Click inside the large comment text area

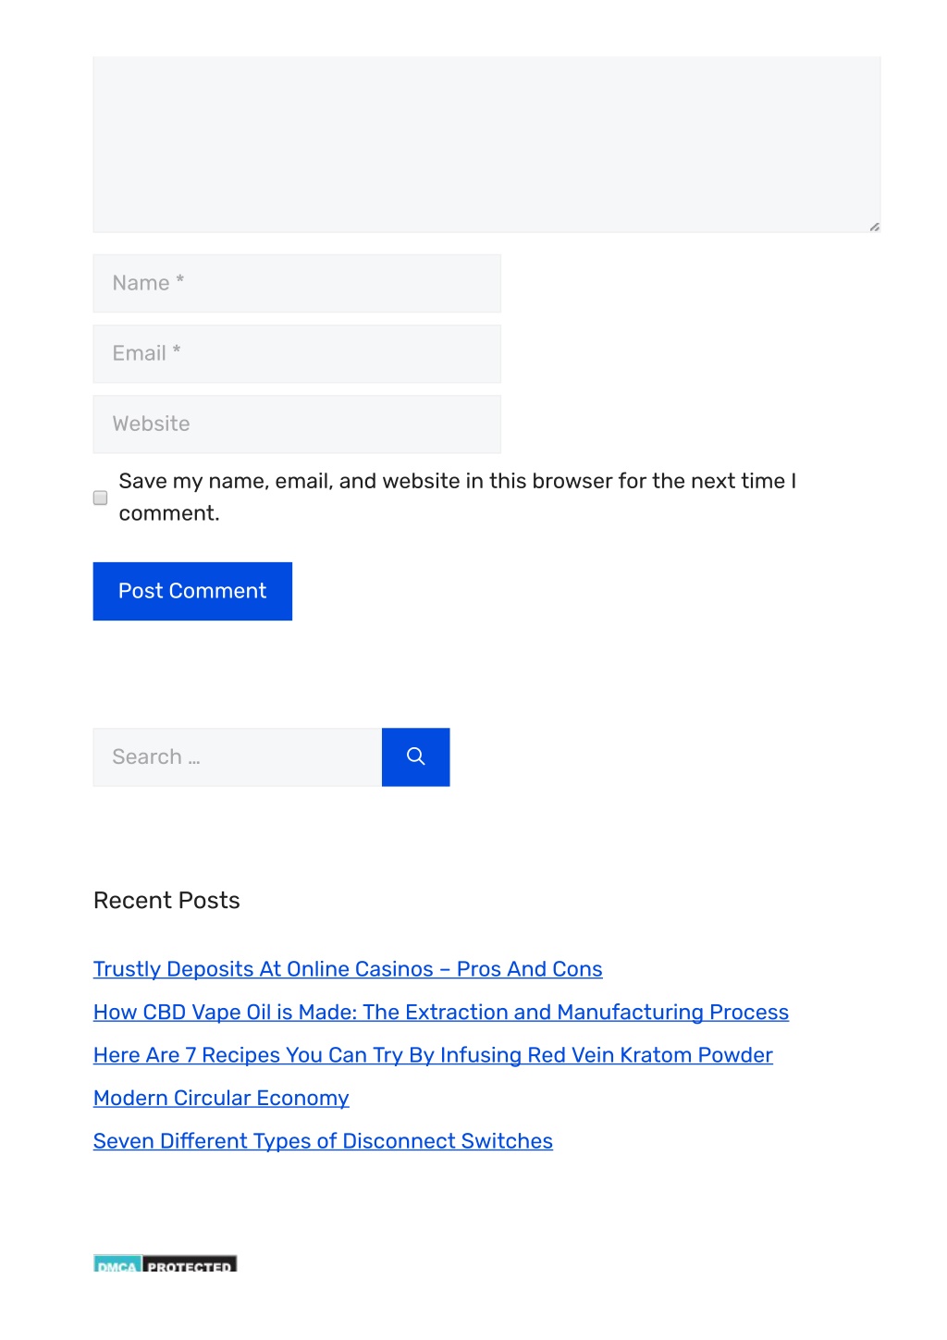[486, 144]
